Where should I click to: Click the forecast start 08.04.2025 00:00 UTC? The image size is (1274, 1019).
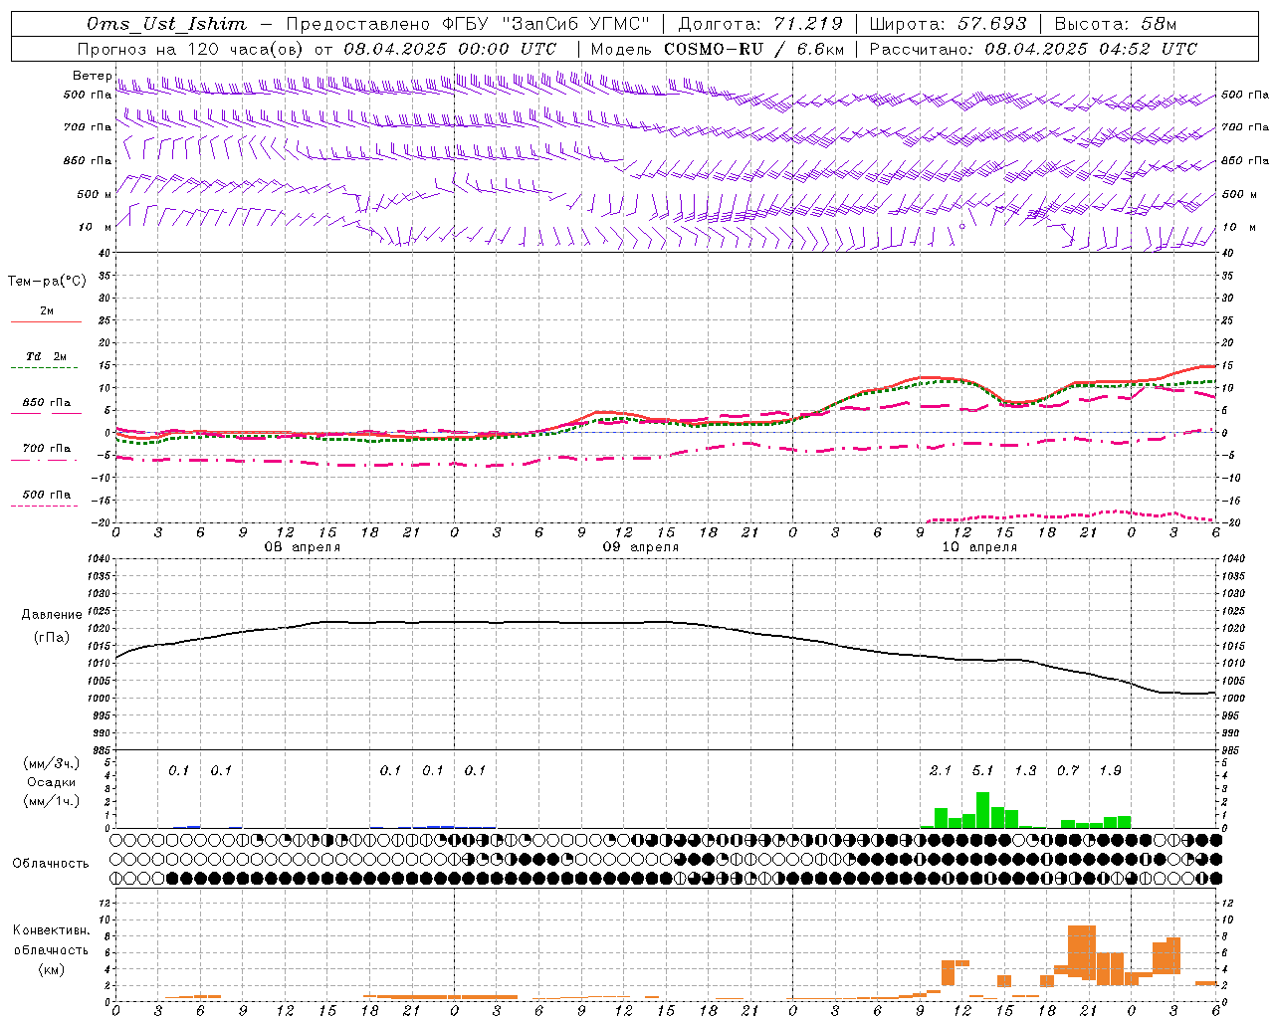450,49
